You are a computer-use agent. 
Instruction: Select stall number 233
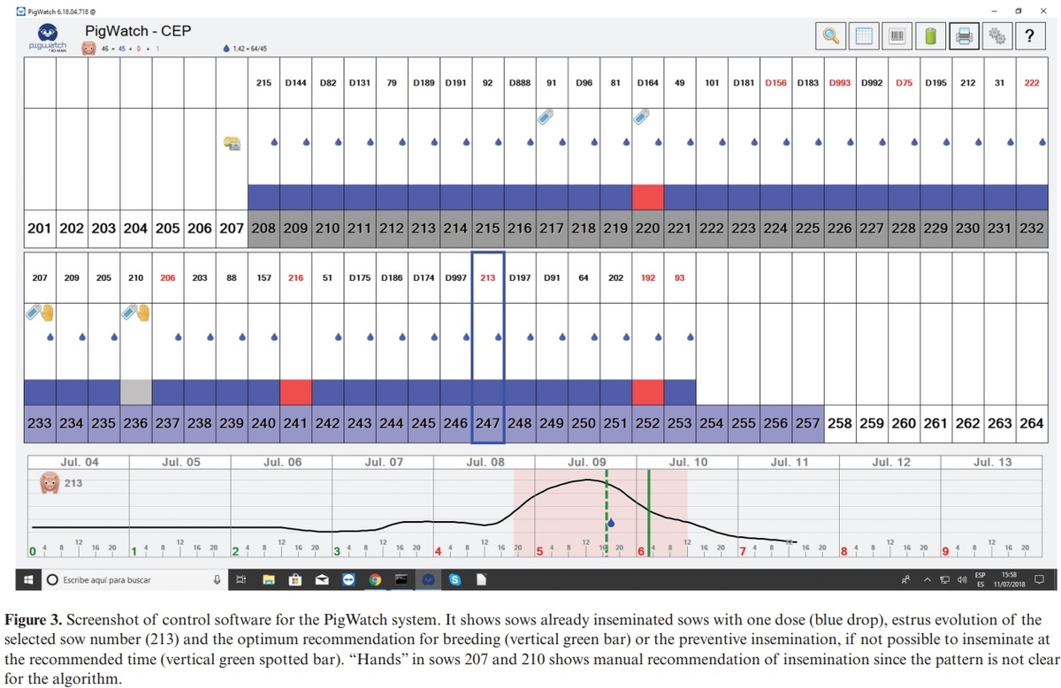pos(40,423)
